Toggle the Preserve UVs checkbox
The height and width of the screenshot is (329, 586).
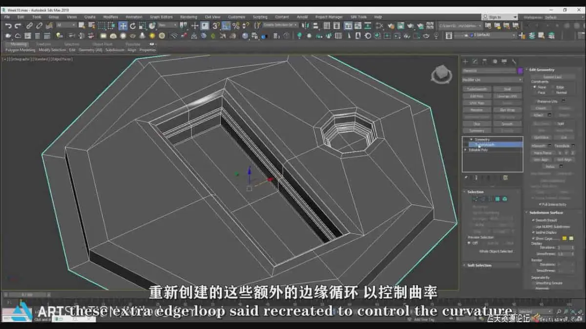[x=534, y=101]
